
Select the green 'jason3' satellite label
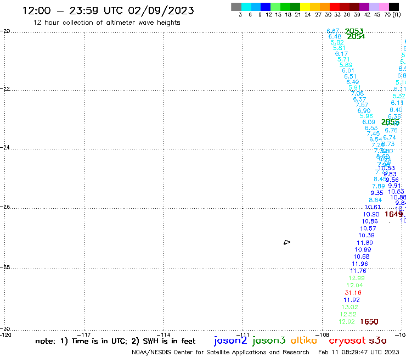pos(269,341)
